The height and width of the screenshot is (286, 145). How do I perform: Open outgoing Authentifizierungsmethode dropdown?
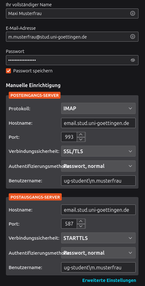98,253
